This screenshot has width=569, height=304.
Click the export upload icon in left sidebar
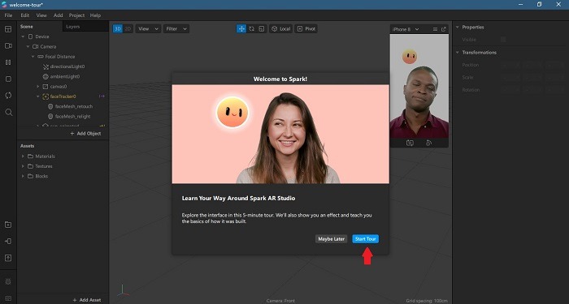[x=8, y=258]
